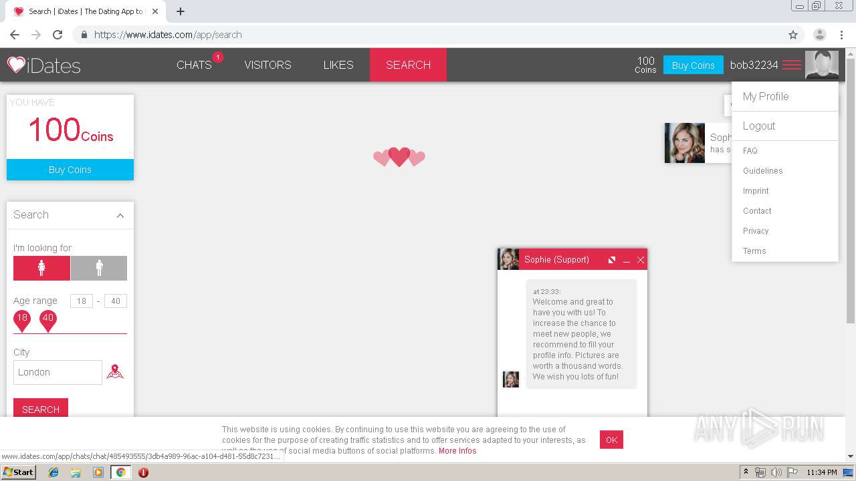This screenshot has height=481, width=856.
Task: Open the LIKES tab
Action: (338, 65)
